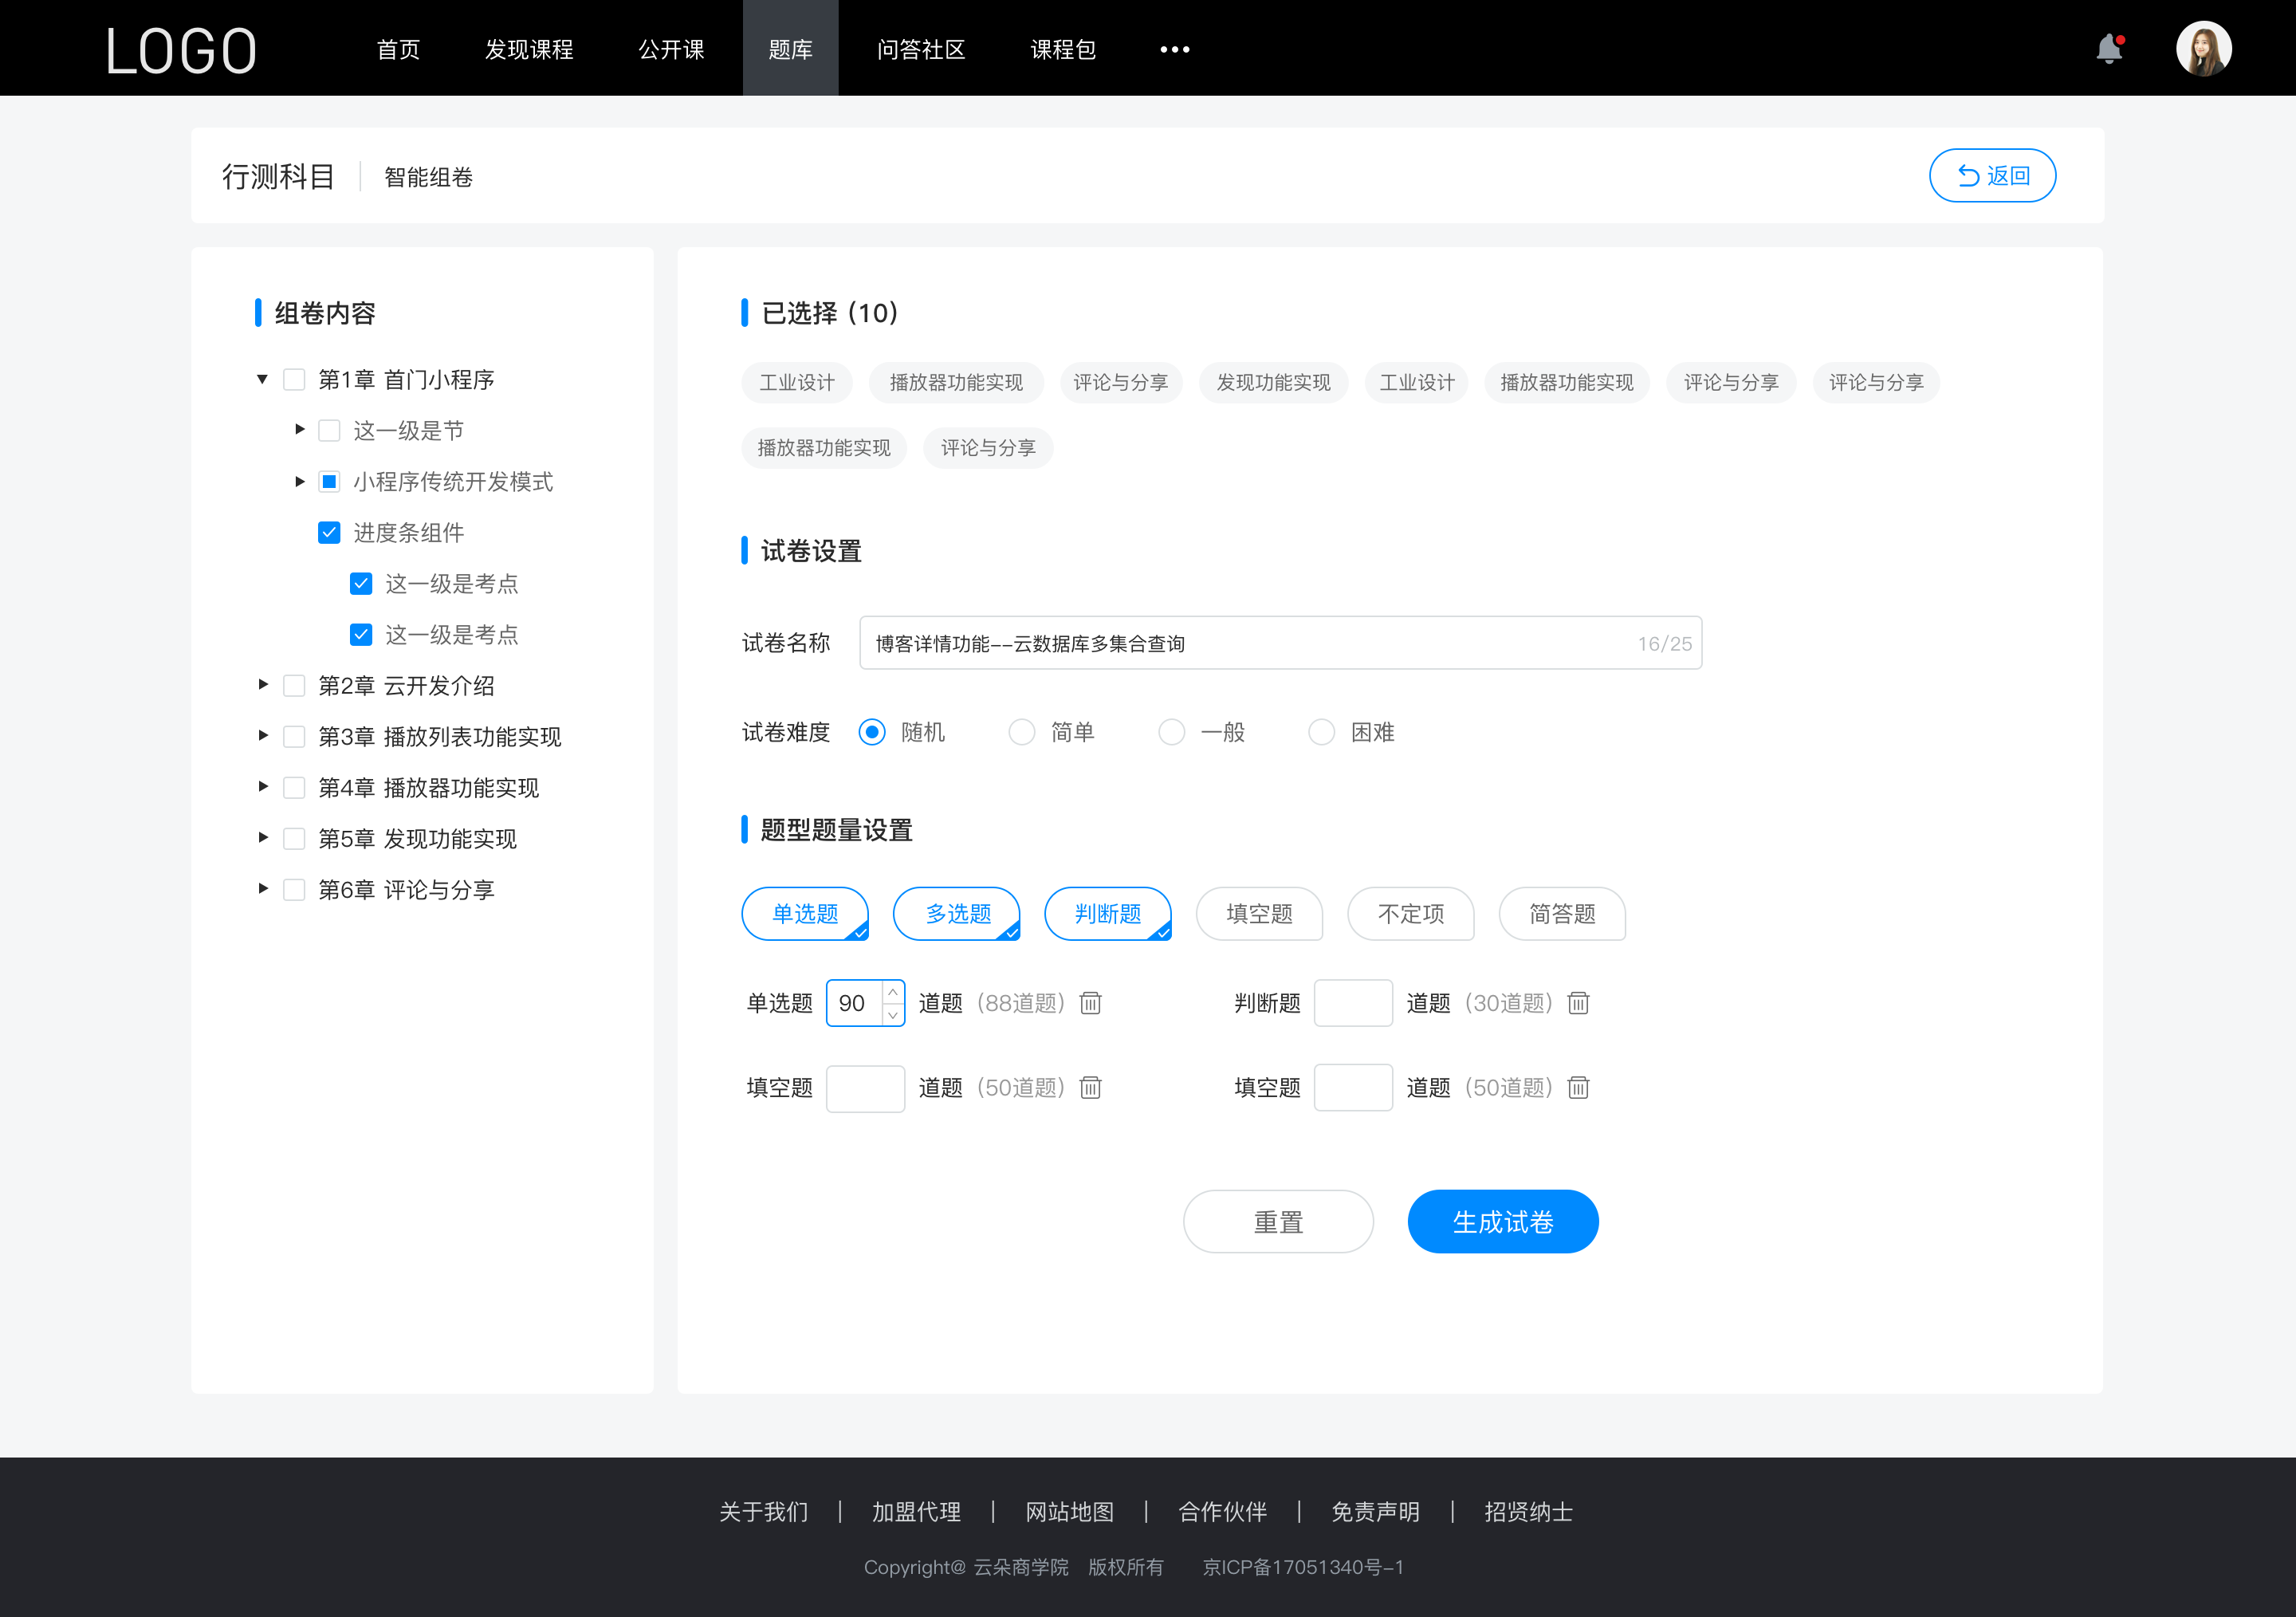Click the 不定项 question type icon

coord(1412,914)
